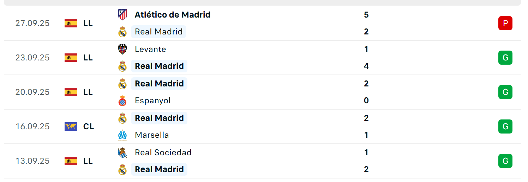Click the red P result badge
The image size is (528, 182).
tap(505, 23)
